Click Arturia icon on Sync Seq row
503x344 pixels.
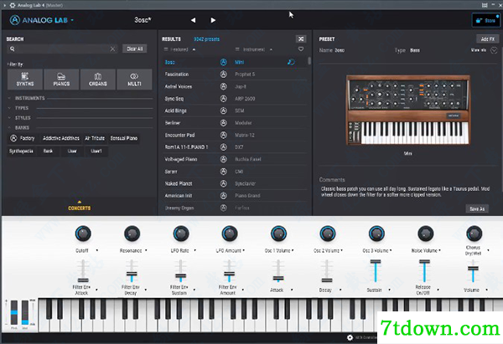[x=224, y=98]
